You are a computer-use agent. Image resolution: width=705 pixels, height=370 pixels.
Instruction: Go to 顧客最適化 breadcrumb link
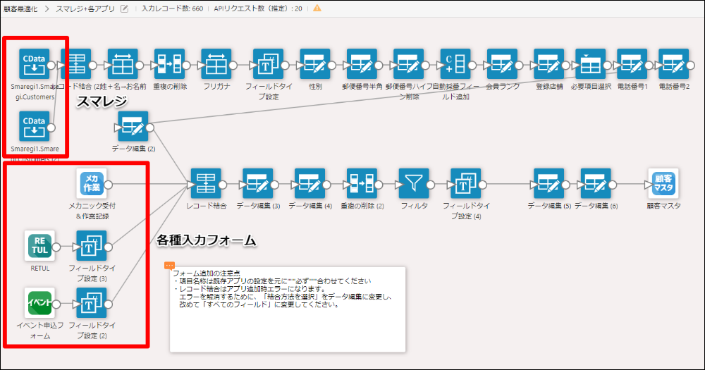coord(20,8)
